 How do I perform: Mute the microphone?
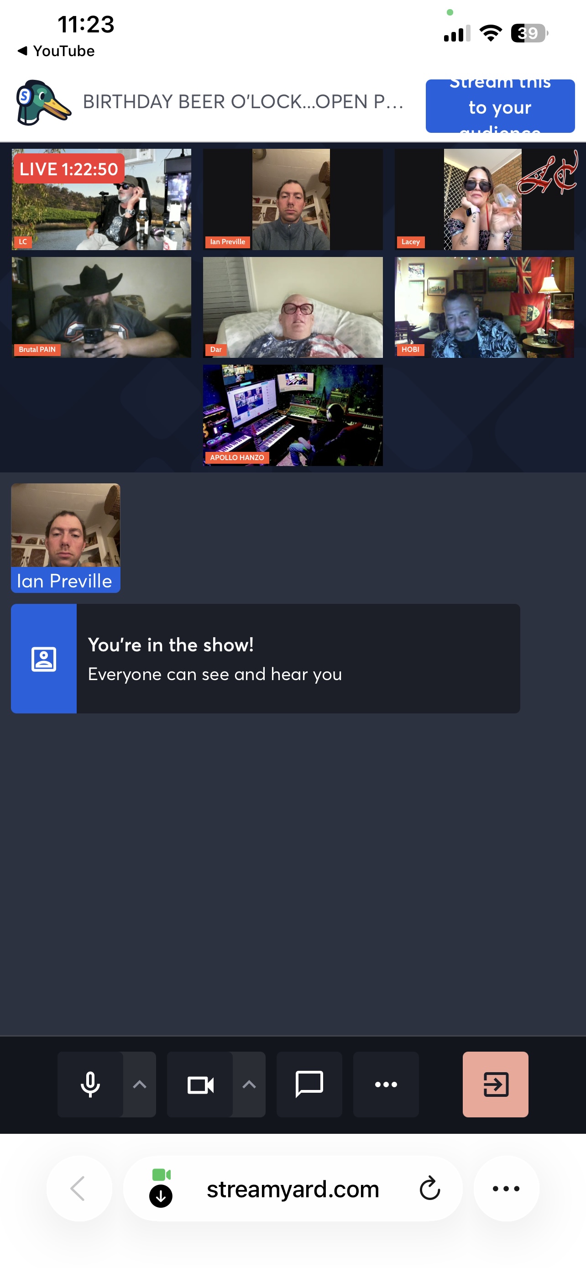90,1084
